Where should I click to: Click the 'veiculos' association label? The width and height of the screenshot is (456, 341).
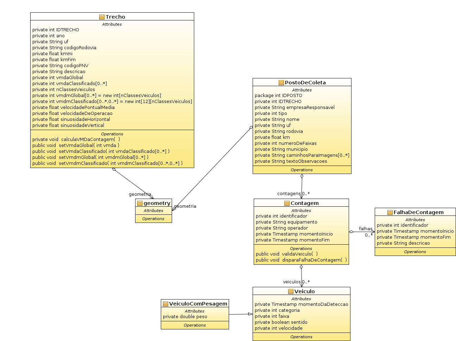[x=292, y=282]
